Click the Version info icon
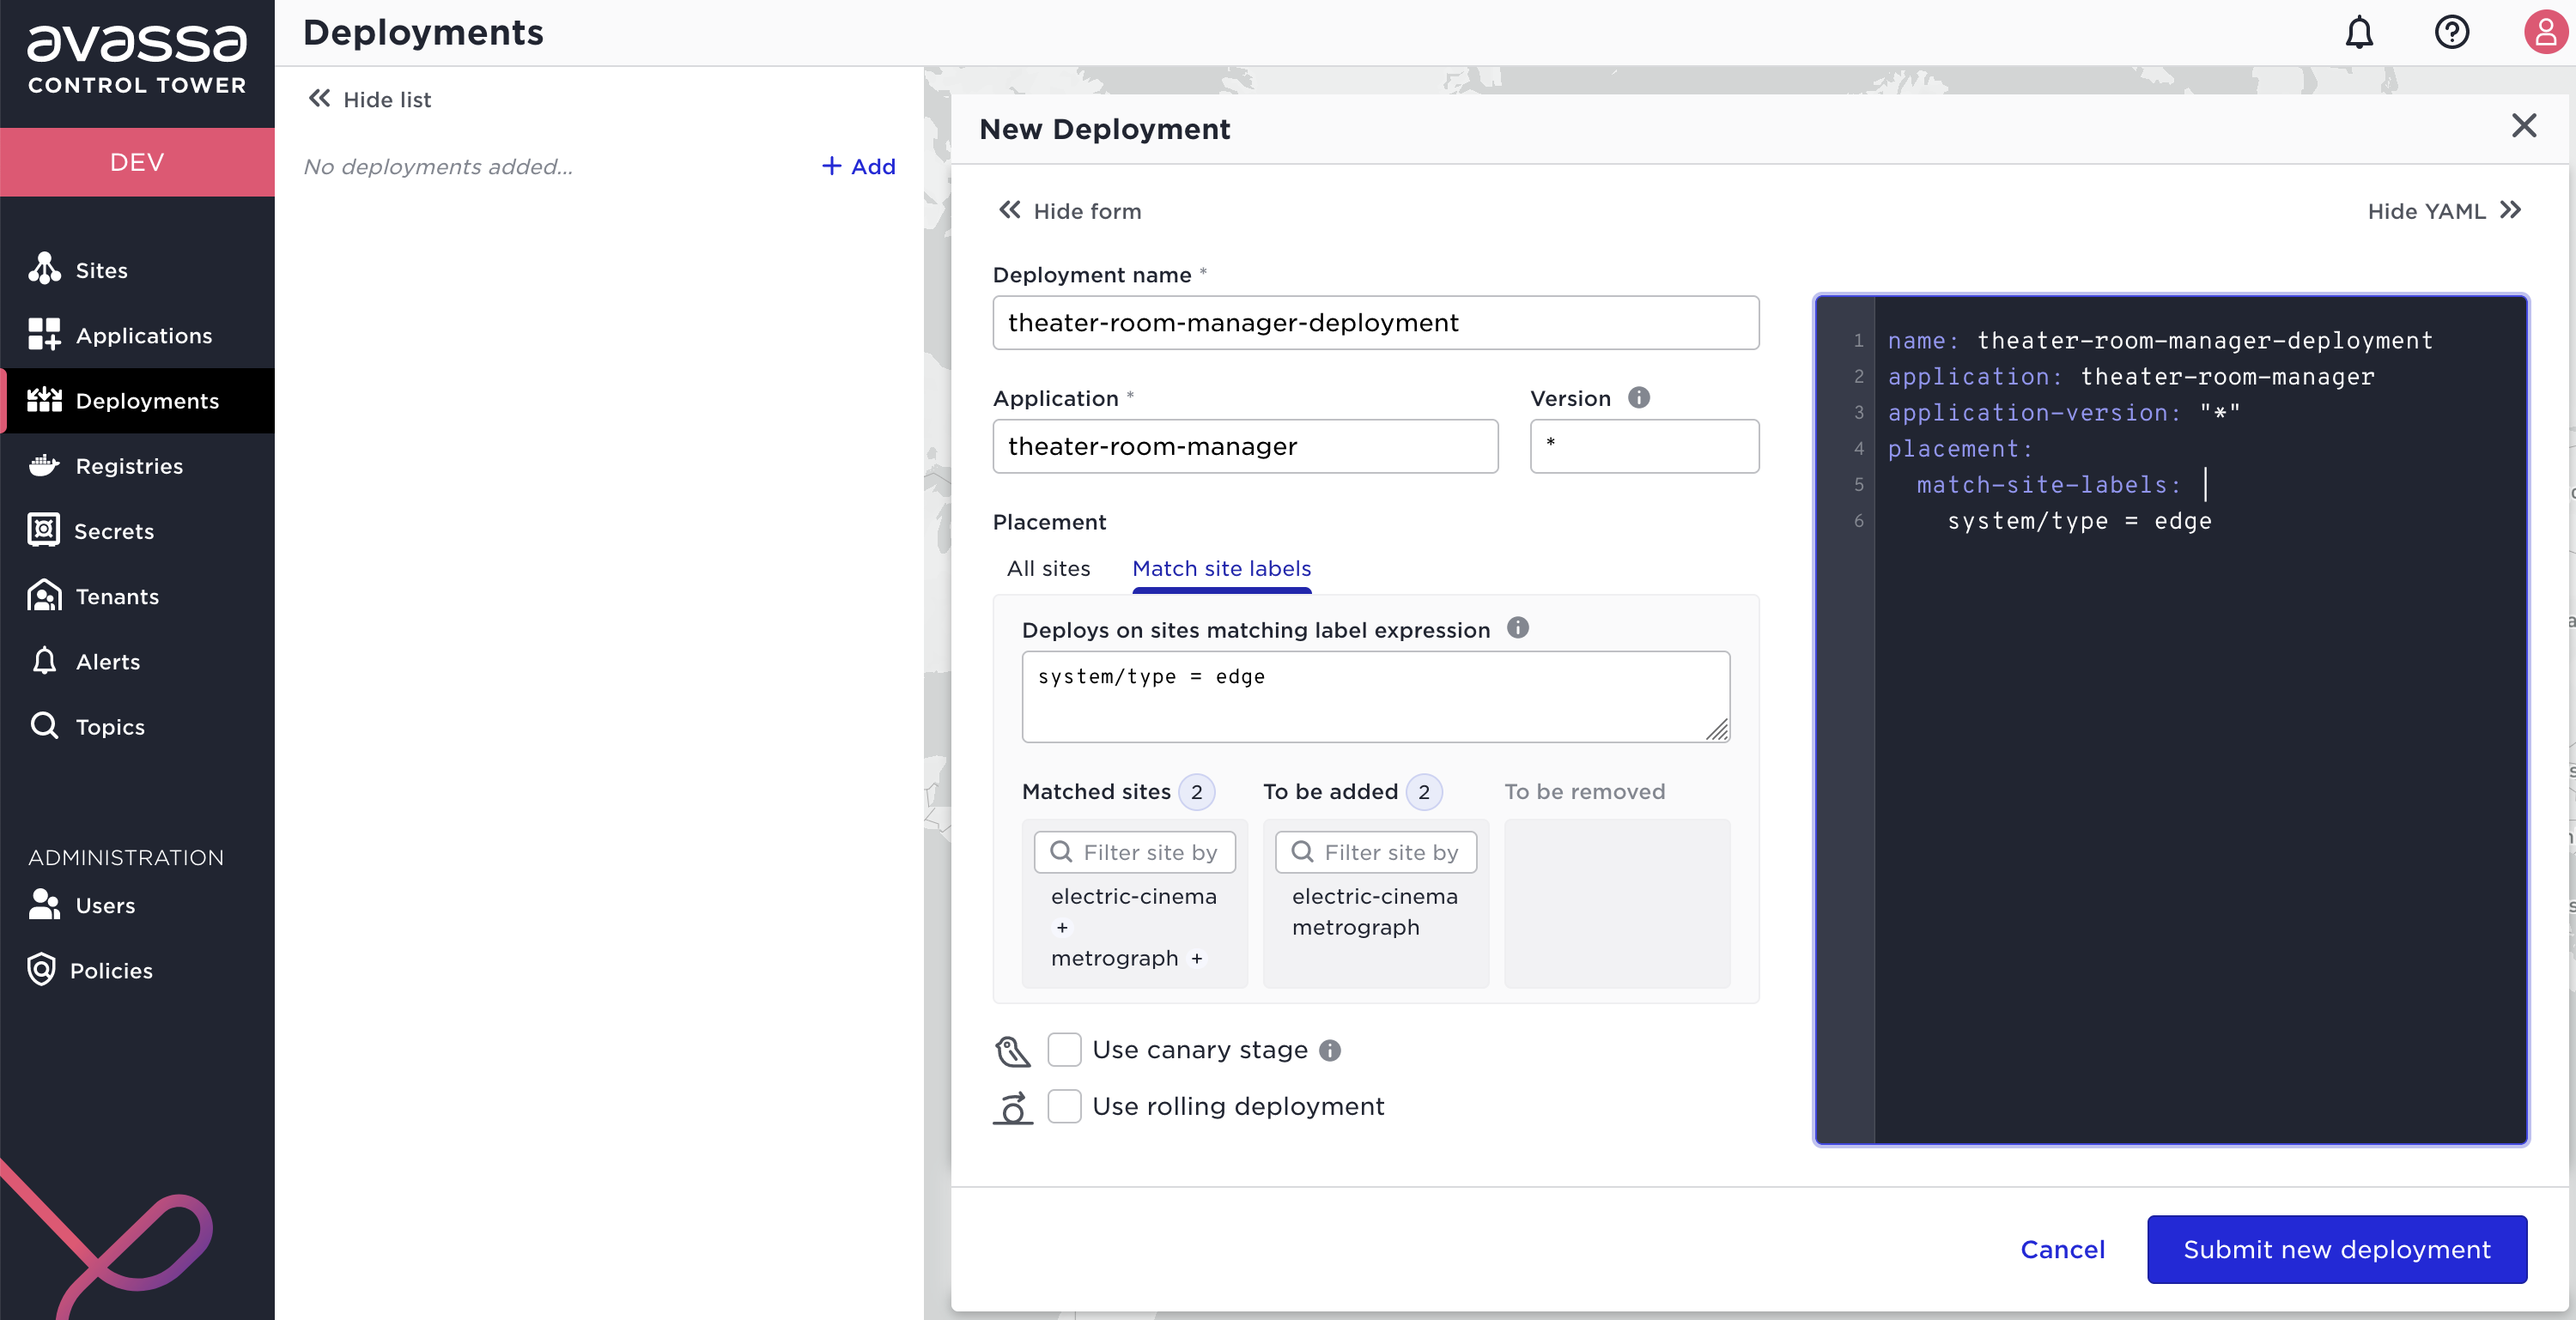 tap(1638, 397)
